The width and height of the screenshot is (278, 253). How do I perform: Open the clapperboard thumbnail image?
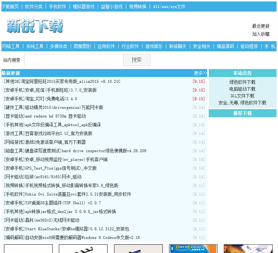coord(83,249)
